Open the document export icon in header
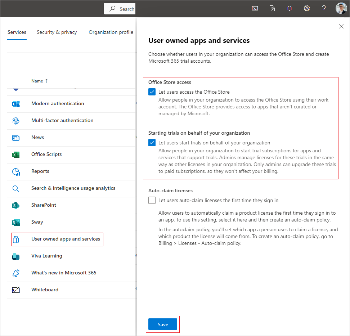Viewport: 350px width, 336px height. tap(272, 9)
